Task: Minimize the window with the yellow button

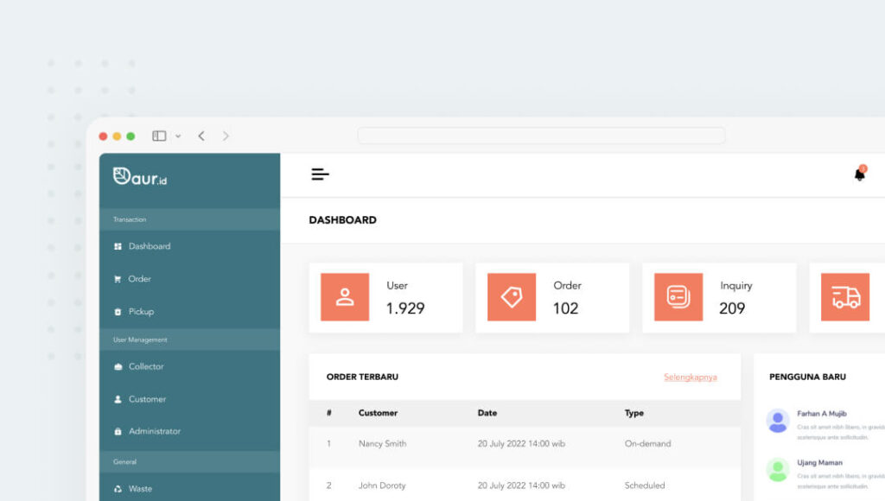Action: (117, 136)
